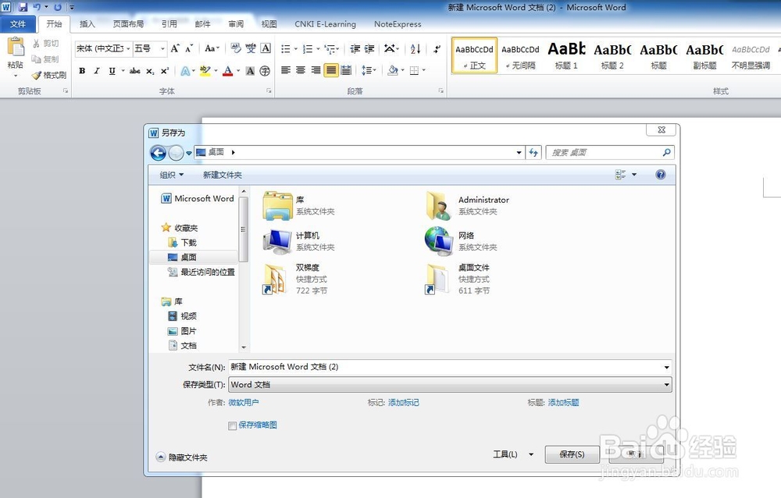Viewport: 781px width, 498px height.
Task: Apply highlighting with the Text Highlight Color tool
Action: click(205, 70)
